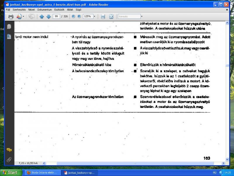
Task: Open the Comments panel icon
Action: coord(9,150)
